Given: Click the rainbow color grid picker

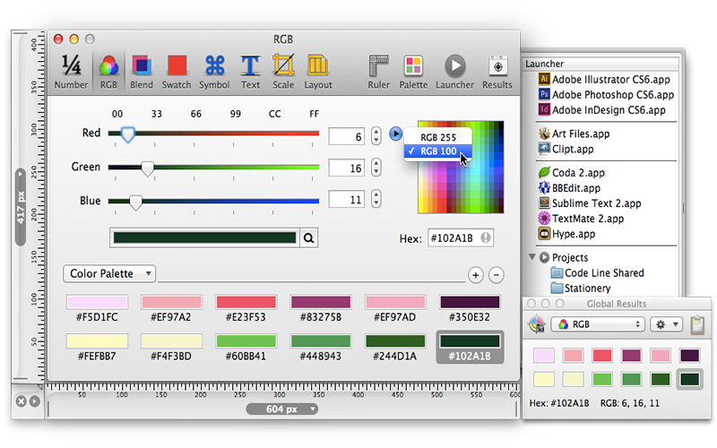Looking at the screenshot, I should coord(461,168).
